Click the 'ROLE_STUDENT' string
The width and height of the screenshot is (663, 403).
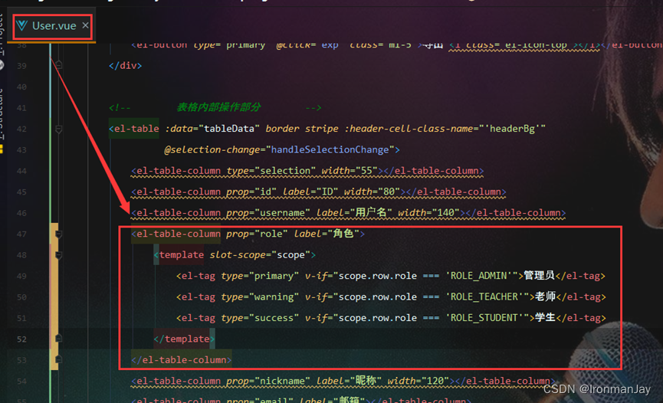[484, 318]
